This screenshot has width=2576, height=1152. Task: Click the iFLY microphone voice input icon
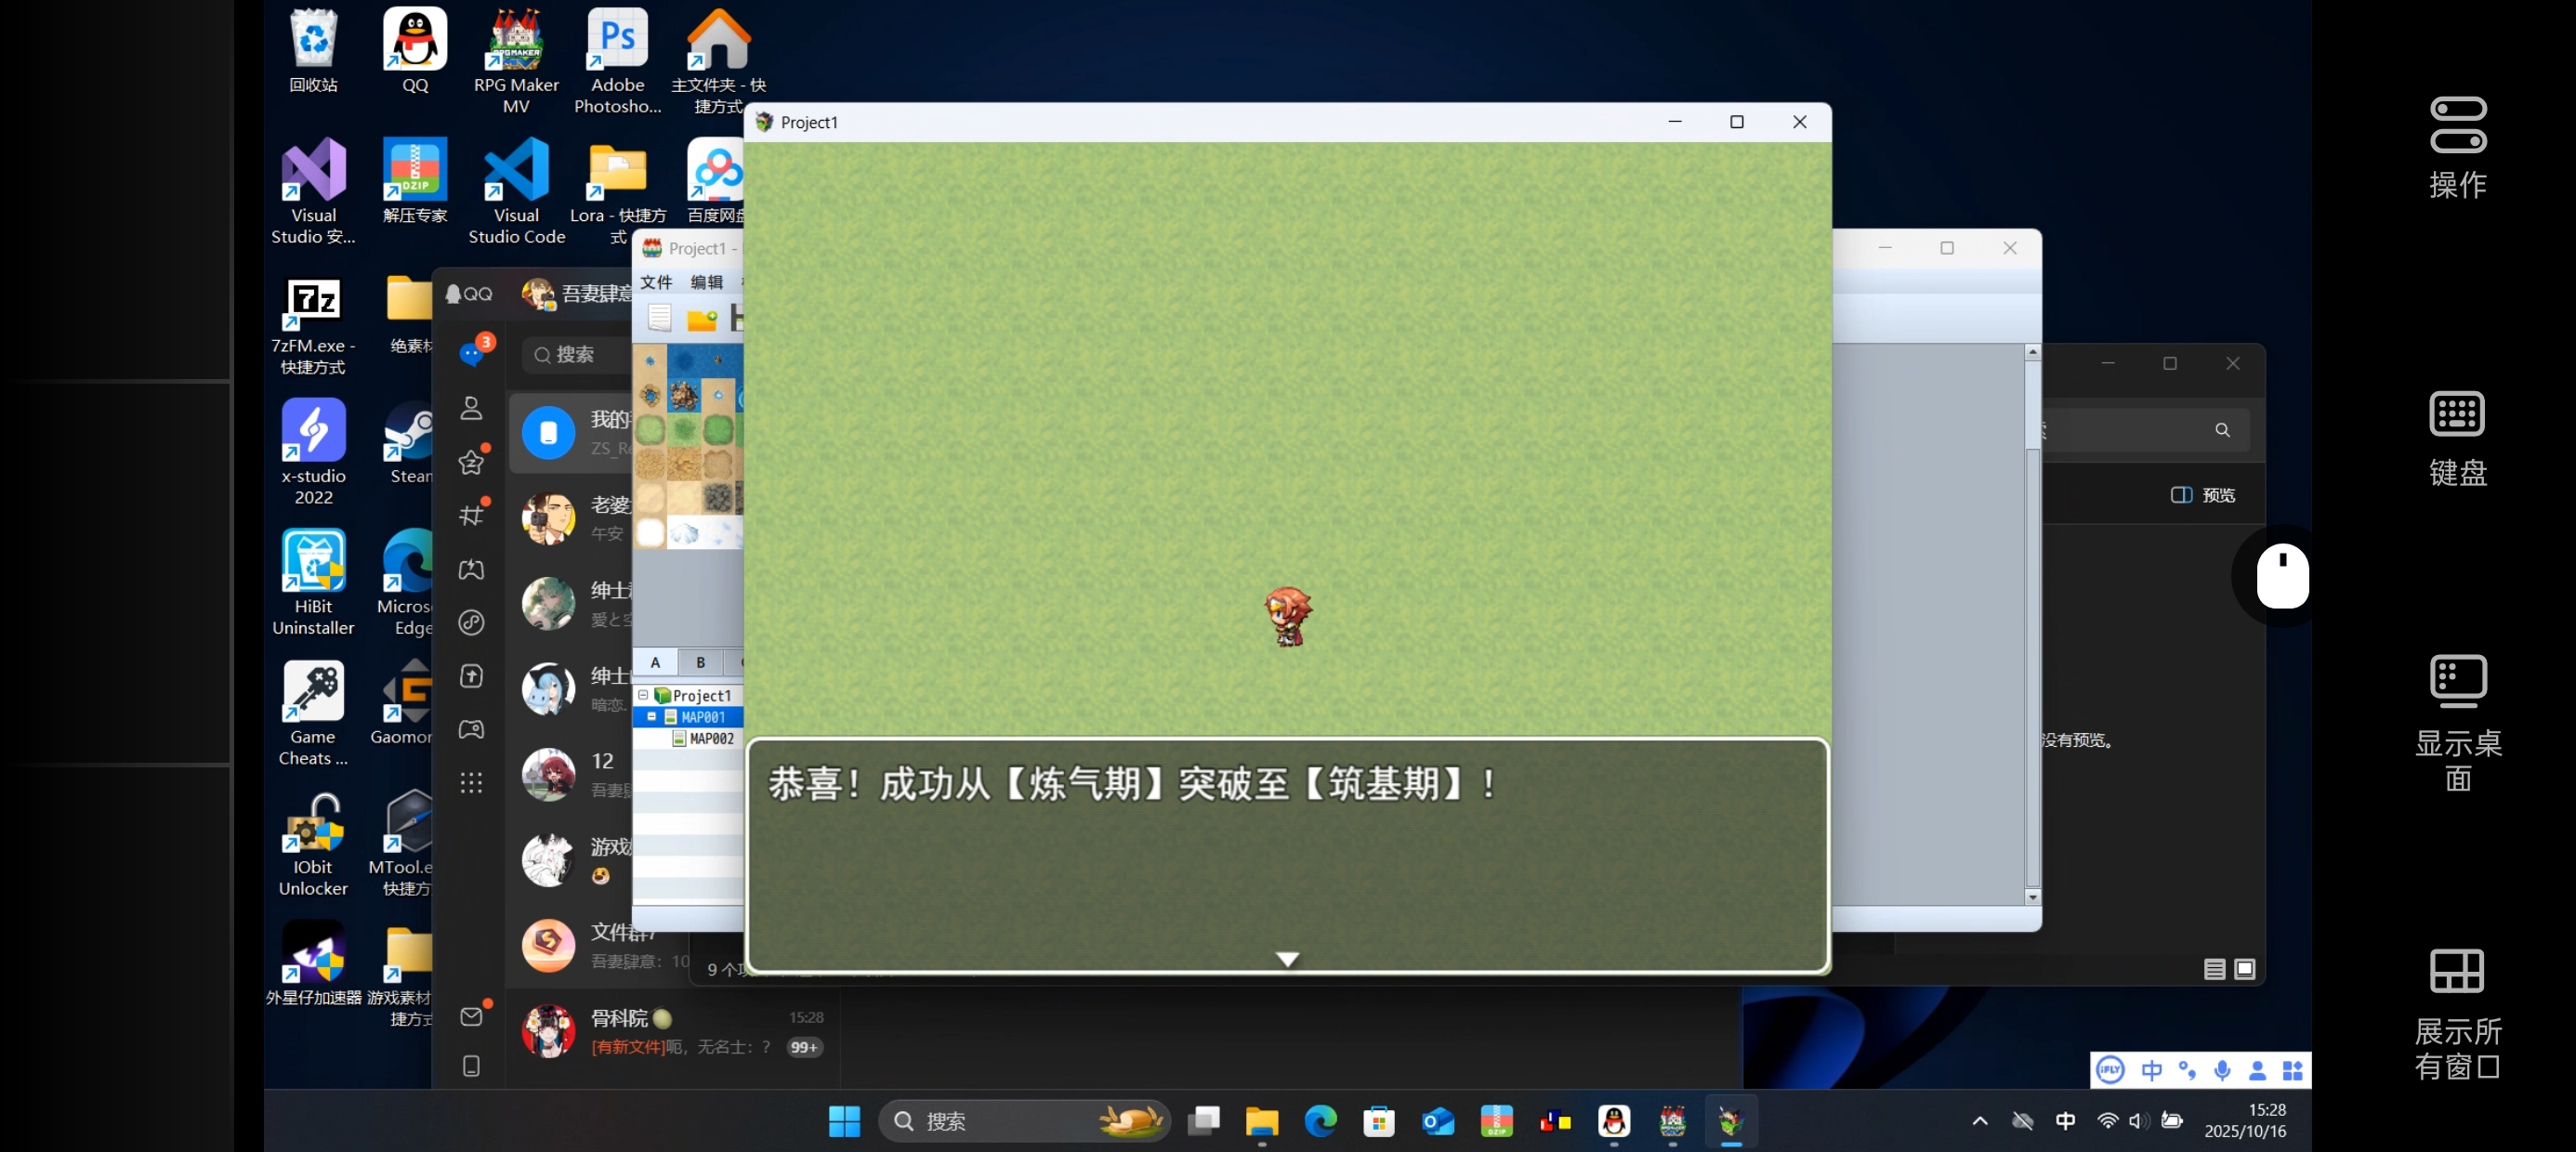2222,1070
